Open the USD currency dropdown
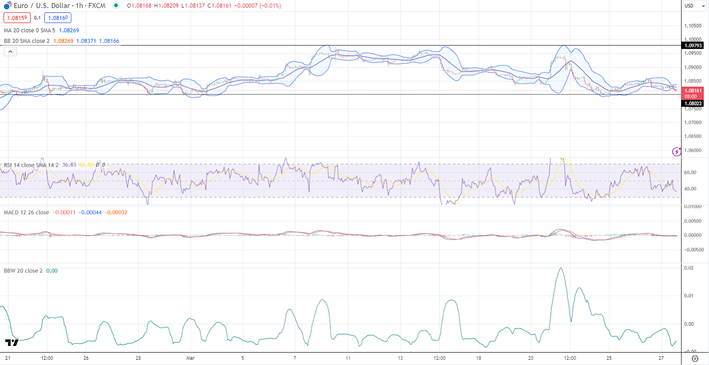This screenshot has width=709, height=365. [x=695, y=6]
